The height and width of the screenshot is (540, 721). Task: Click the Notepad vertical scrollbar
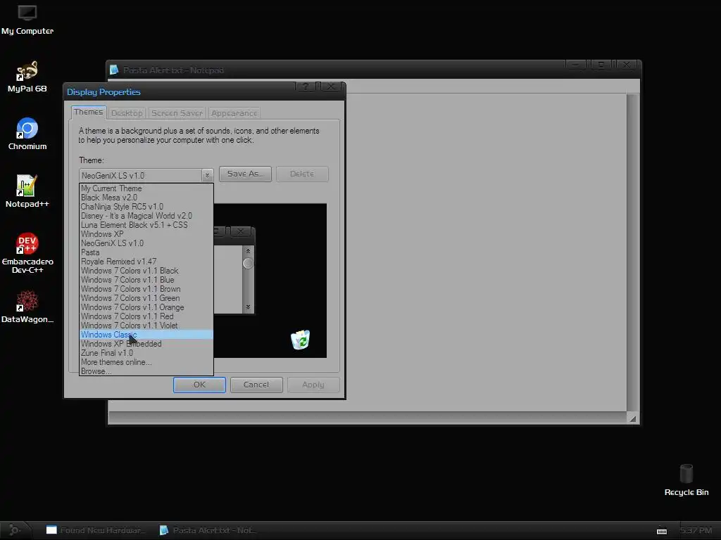coord(633,252)
